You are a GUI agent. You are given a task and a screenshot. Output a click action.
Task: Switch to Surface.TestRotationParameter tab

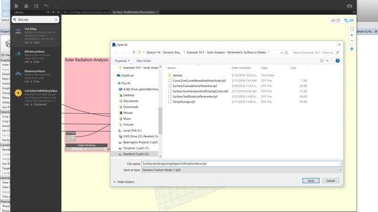pos(134,12)
